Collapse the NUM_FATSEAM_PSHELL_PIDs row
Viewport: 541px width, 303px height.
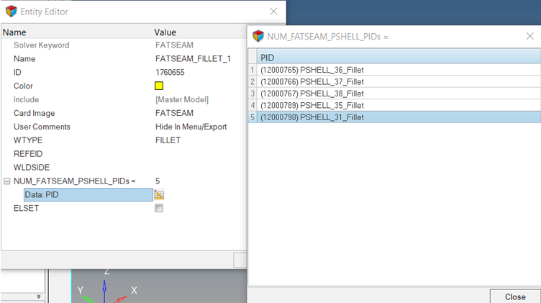point(6,181)
